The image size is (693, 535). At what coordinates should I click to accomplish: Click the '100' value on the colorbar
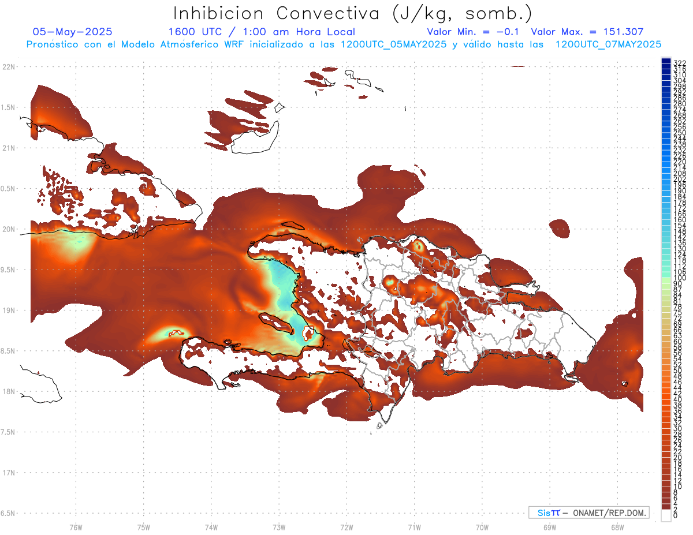(x=680, y=278)
